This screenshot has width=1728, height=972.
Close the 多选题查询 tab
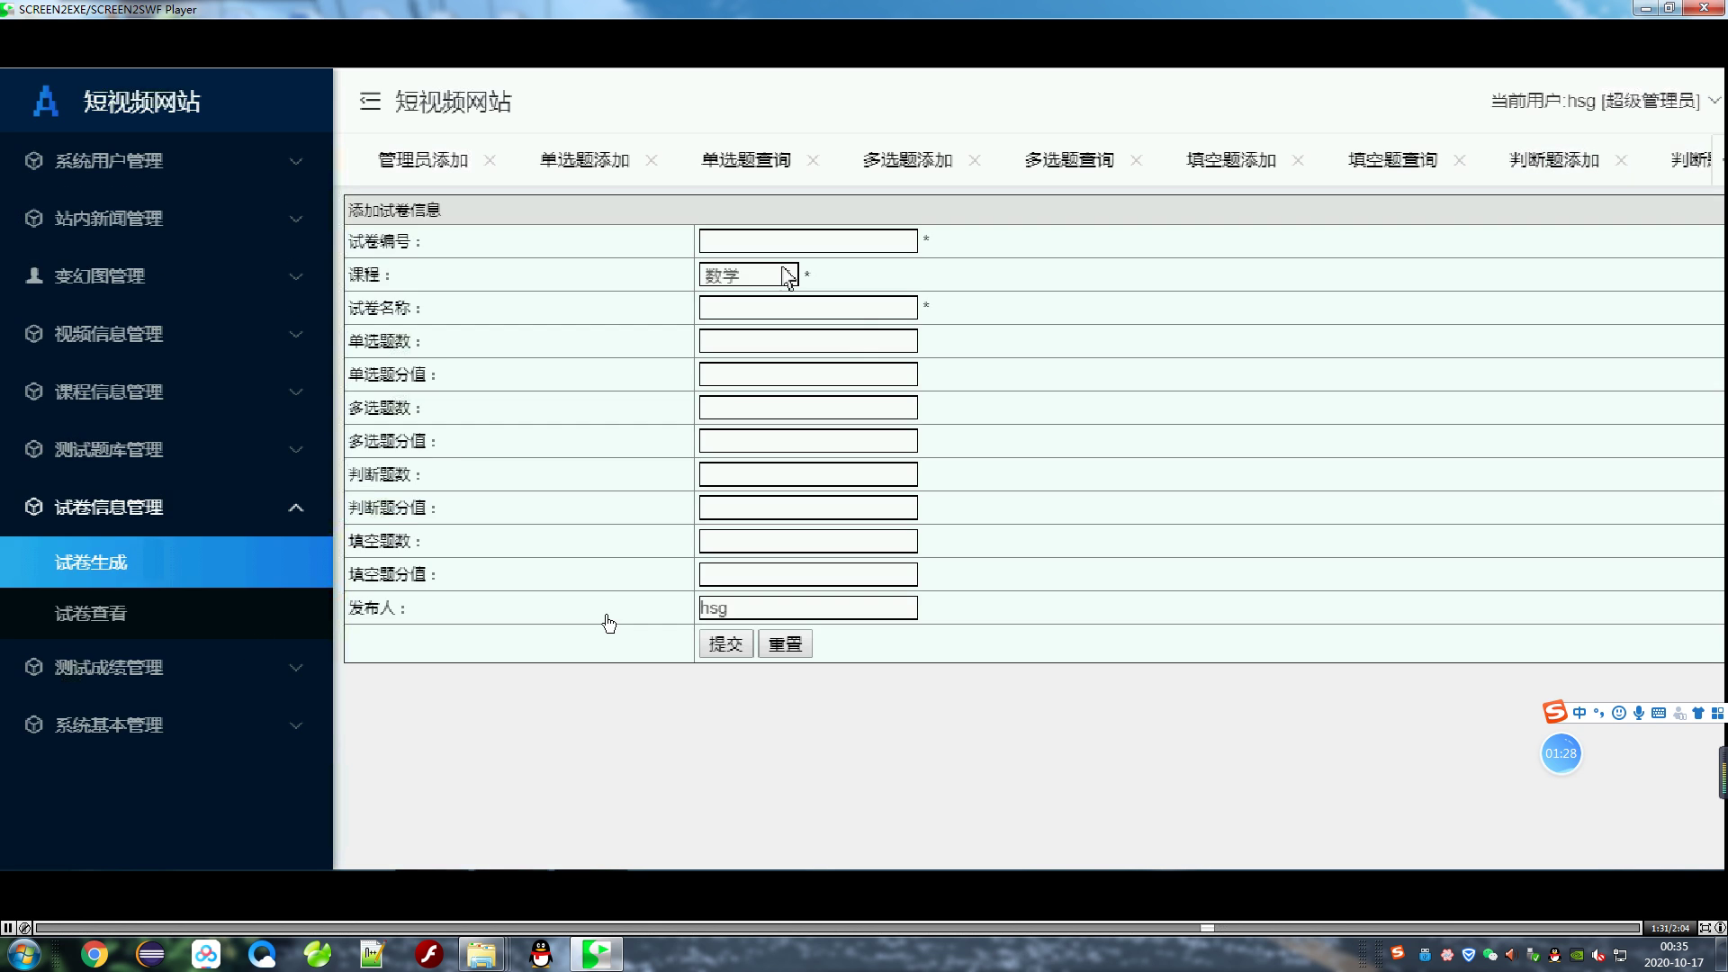coord(1137,160)
